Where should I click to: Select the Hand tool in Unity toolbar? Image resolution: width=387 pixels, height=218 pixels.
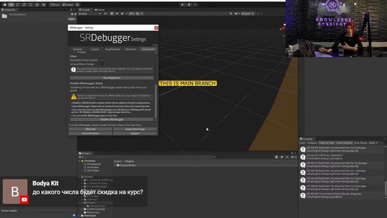tap(4, 5)
